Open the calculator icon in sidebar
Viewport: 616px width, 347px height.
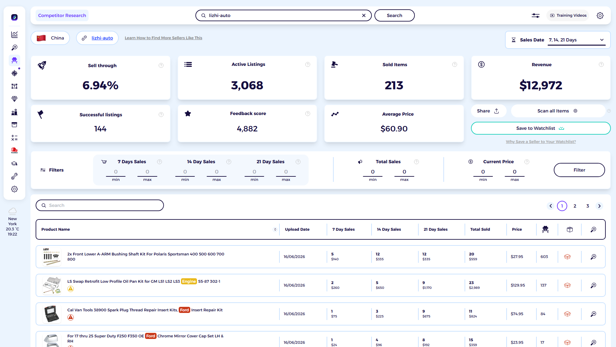coord(14,138)
